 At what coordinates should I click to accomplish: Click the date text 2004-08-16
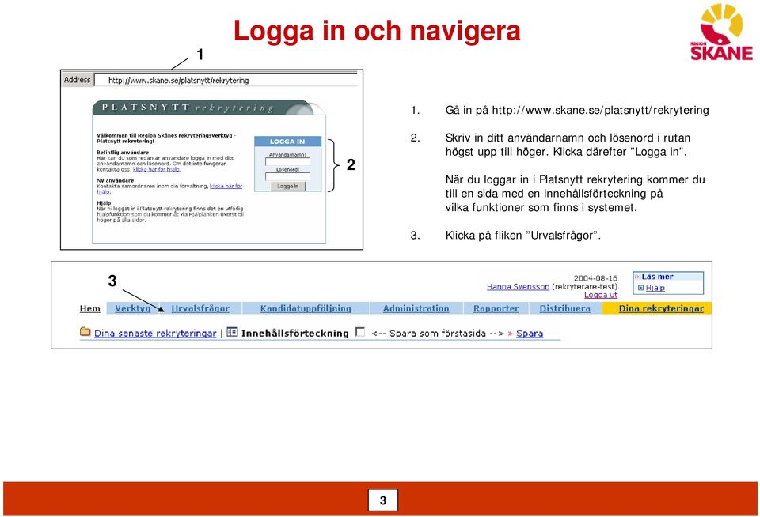(x=595, y=278)
